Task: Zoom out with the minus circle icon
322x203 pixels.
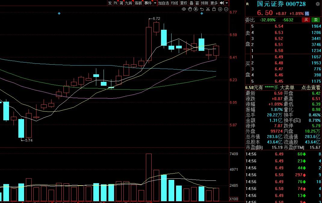Action: 226,9
